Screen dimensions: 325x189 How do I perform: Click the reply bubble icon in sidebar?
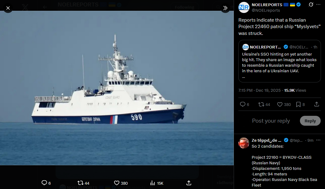[x=242, y=104]
